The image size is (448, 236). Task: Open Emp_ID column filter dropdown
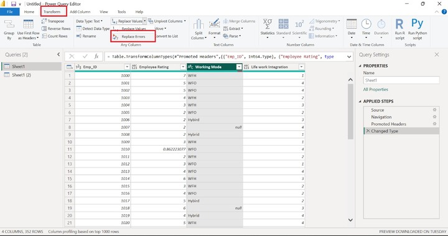tap(127, 67)
